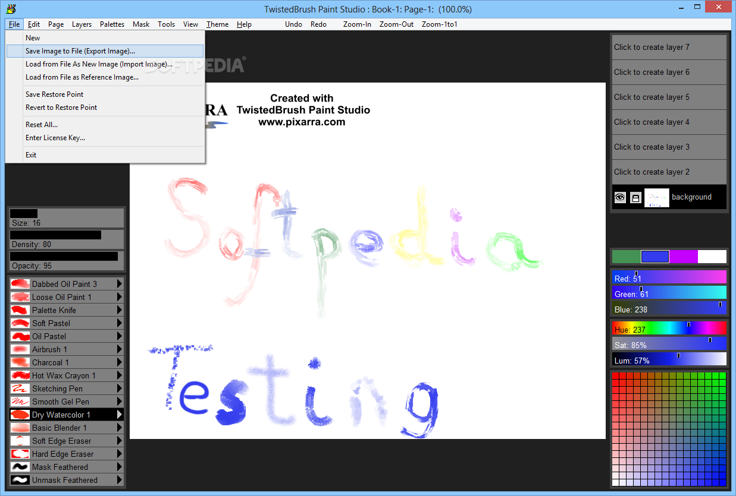The image size is (736, 496).
Task: Click the Zoom-Out button
Action: (397, 24)
